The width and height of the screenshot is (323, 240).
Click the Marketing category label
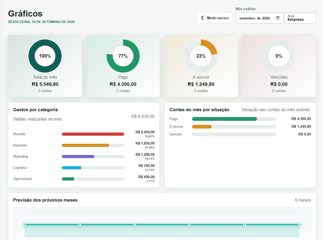click(x=21, y=157)
